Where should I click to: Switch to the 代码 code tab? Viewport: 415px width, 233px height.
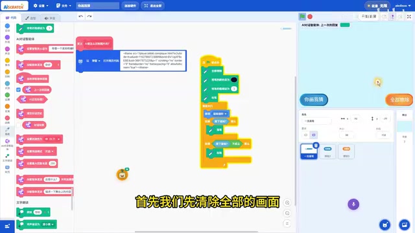click(x=11, y=17)
